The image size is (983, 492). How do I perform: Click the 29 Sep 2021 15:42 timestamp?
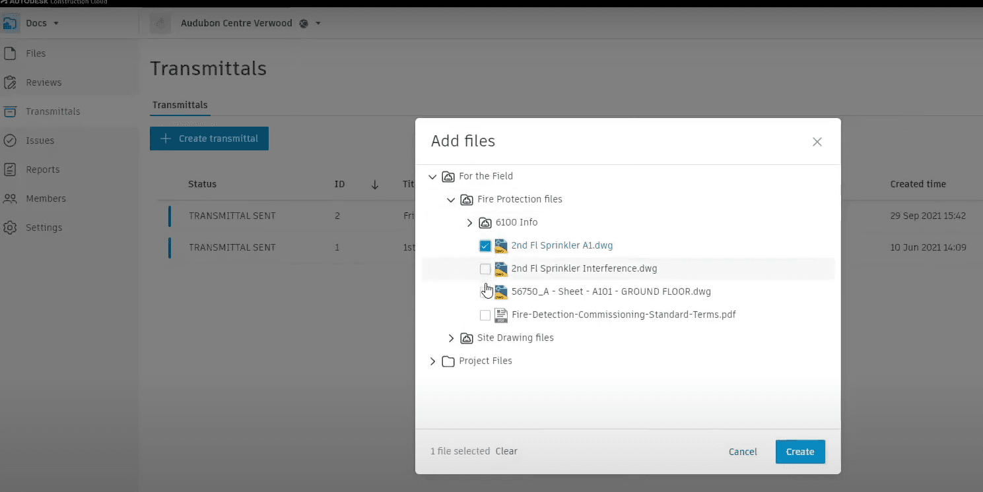coord(928,216)
